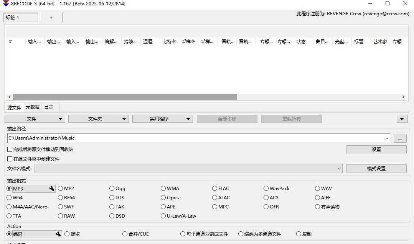Switch to the 元数据 tab
Viewport: 414px width, 244px height.
tap(33, 107)
